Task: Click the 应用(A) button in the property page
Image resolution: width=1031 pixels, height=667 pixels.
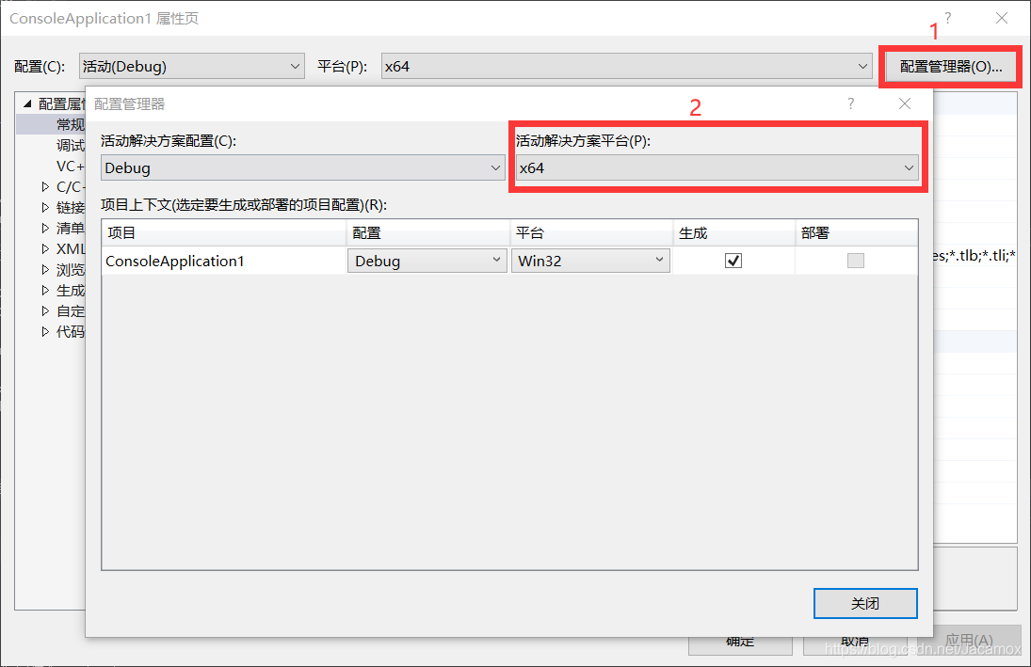Action: point(969,641)
